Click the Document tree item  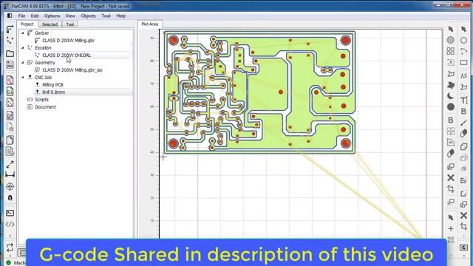45,106
